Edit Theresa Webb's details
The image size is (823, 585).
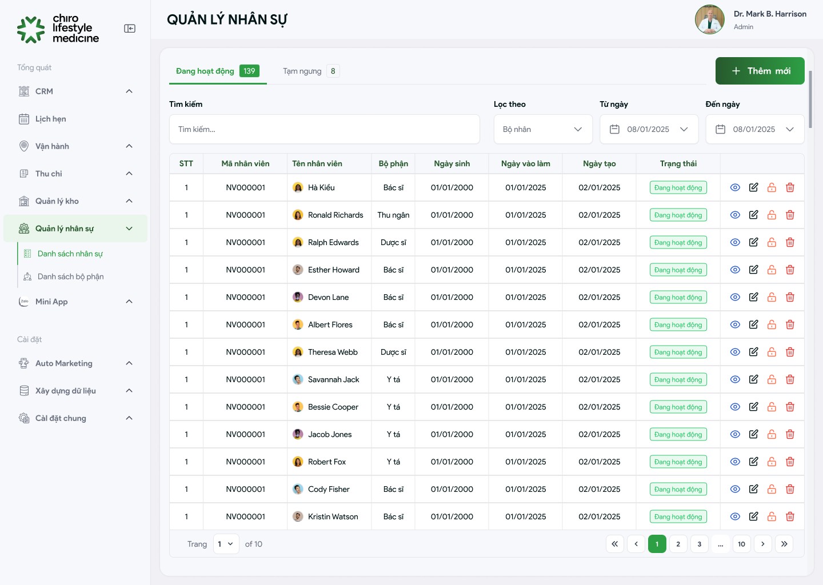[753, 352]
